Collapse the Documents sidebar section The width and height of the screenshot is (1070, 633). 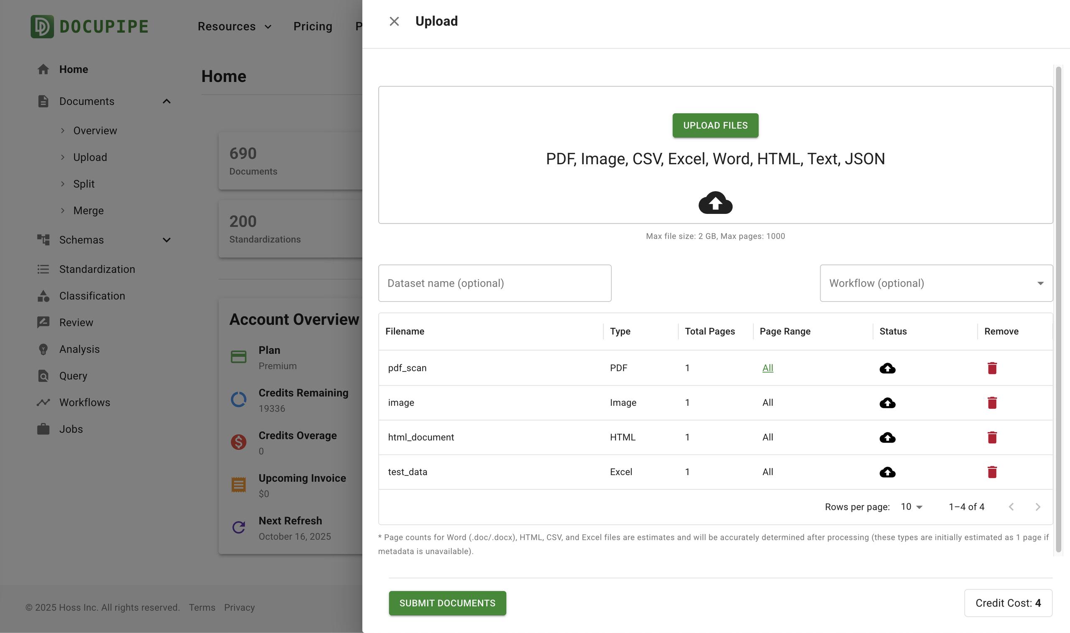[166, 102]
